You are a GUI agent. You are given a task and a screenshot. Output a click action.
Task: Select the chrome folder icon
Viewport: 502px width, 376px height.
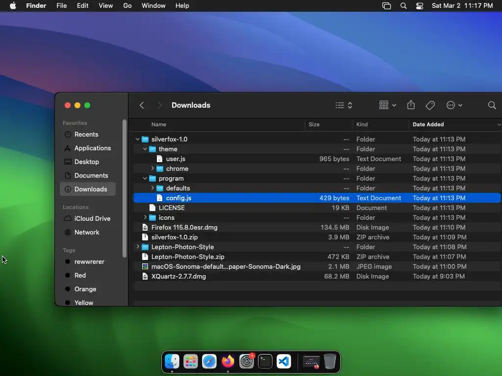(x=160, y=168)
